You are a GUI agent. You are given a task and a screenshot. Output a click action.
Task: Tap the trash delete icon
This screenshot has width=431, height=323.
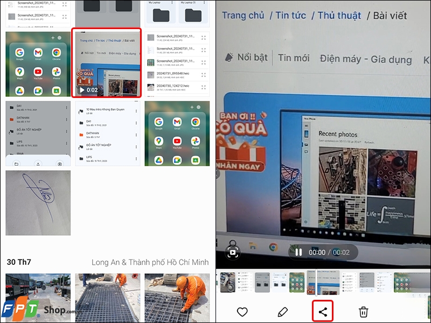363,312
